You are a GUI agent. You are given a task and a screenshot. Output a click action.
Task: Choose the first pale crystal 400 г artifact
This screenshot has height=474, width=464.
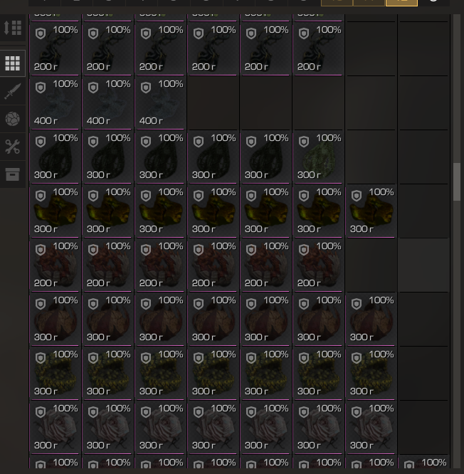point(55,103)
